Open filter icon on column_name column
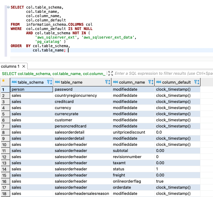 [150, 82]
